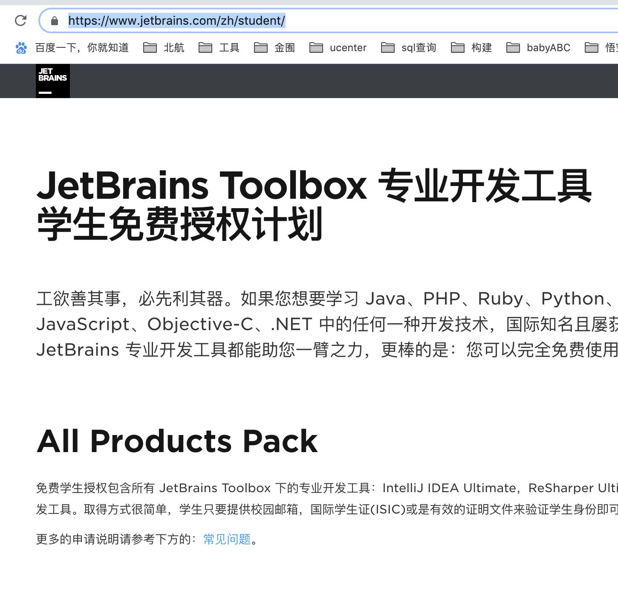Click the JetBrains logo in header
The width and height of the screenshot is (618, 615).
(53, 81)
